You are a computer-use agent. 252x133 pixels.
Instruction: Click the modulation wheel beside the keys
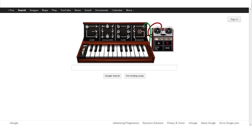(83, 52)
